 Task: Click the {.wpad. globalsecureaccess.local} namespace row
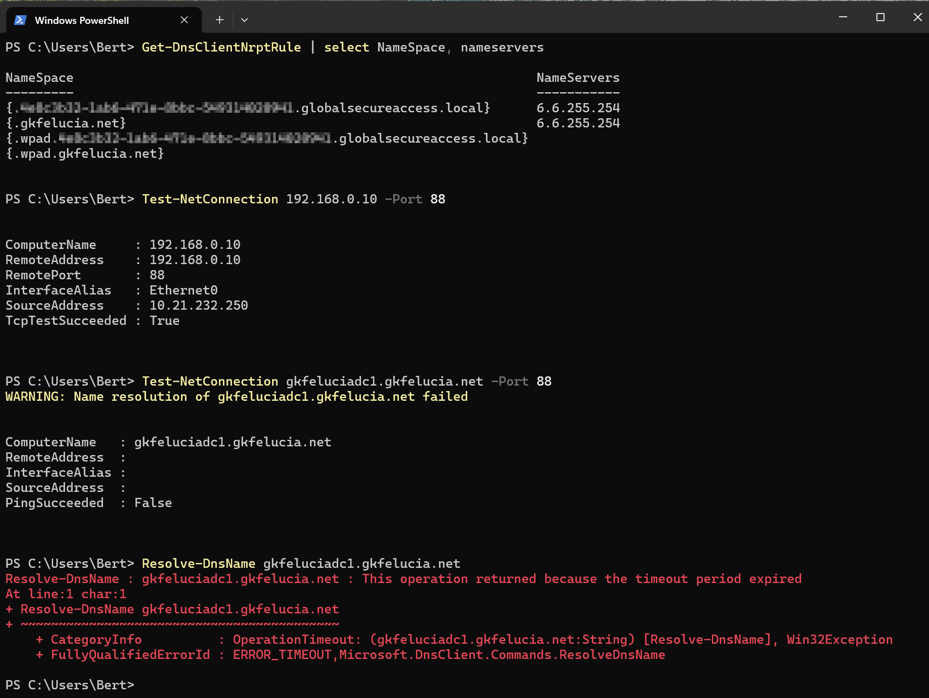point(267,139)
